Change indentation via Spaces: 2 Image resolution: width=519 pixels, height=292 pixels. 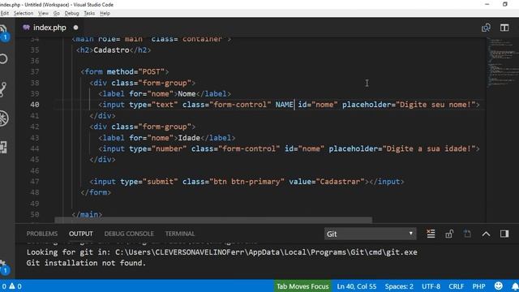pos(399,286)
